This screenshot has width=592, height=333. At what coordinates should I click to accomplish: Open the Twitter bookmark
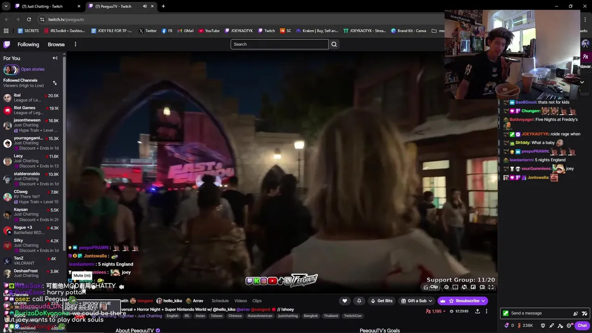pos(148,31)
